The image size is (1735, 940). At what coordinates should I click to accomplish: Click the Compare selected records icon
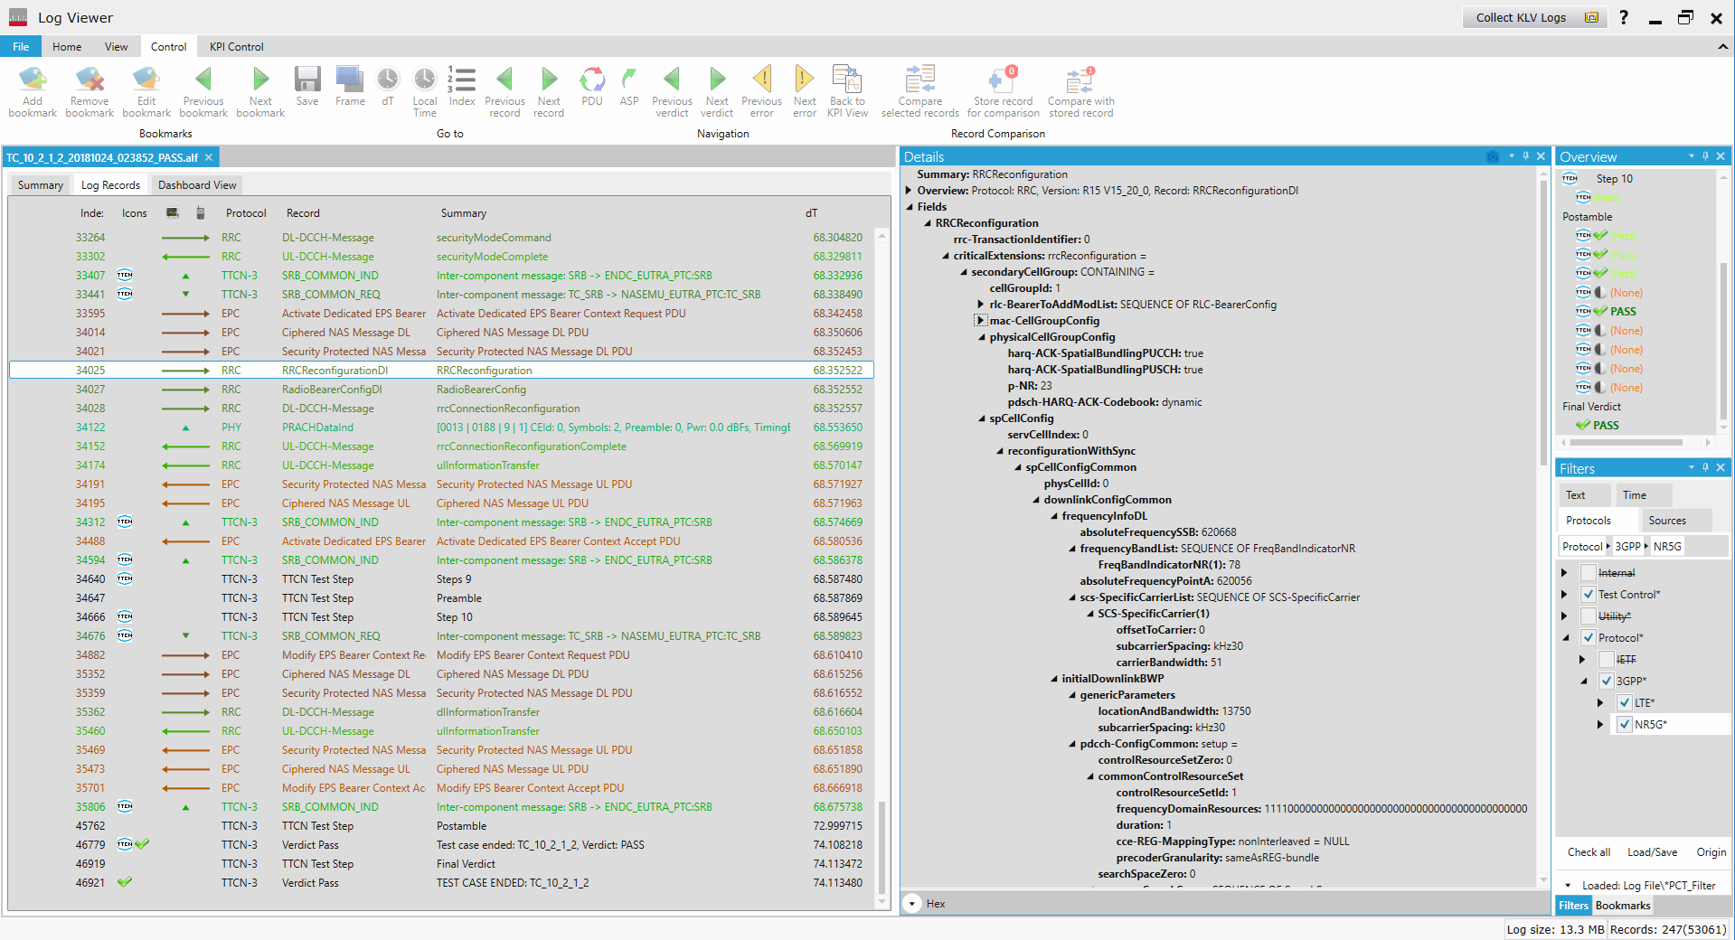[x=919, y=80]
